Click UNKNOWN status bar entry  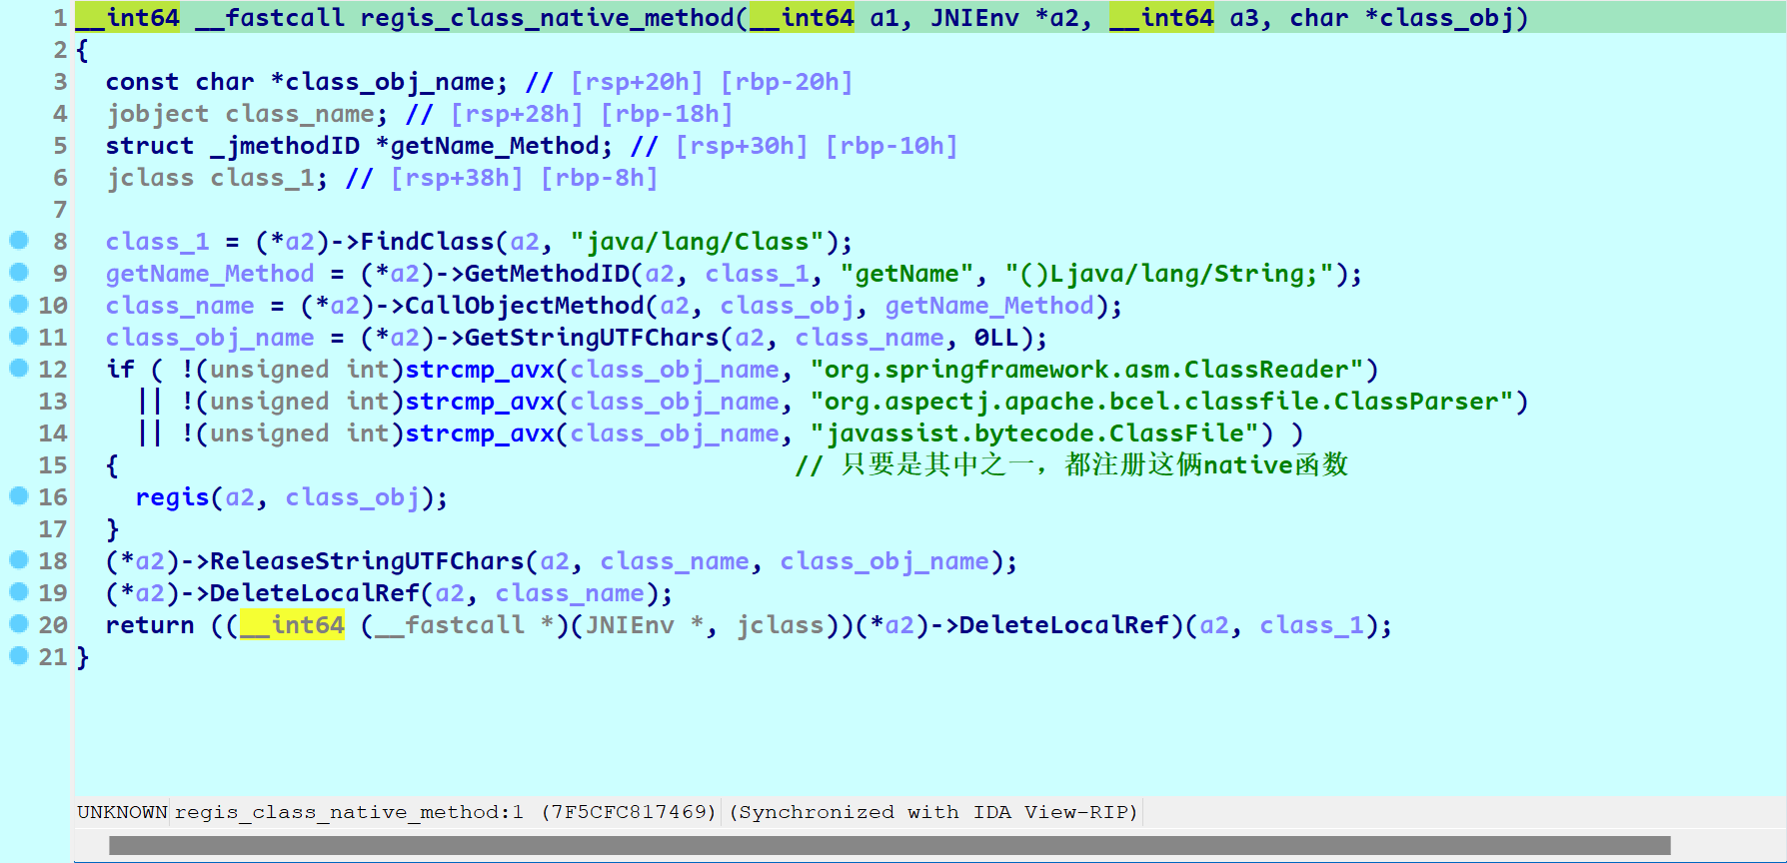[122, 812]
